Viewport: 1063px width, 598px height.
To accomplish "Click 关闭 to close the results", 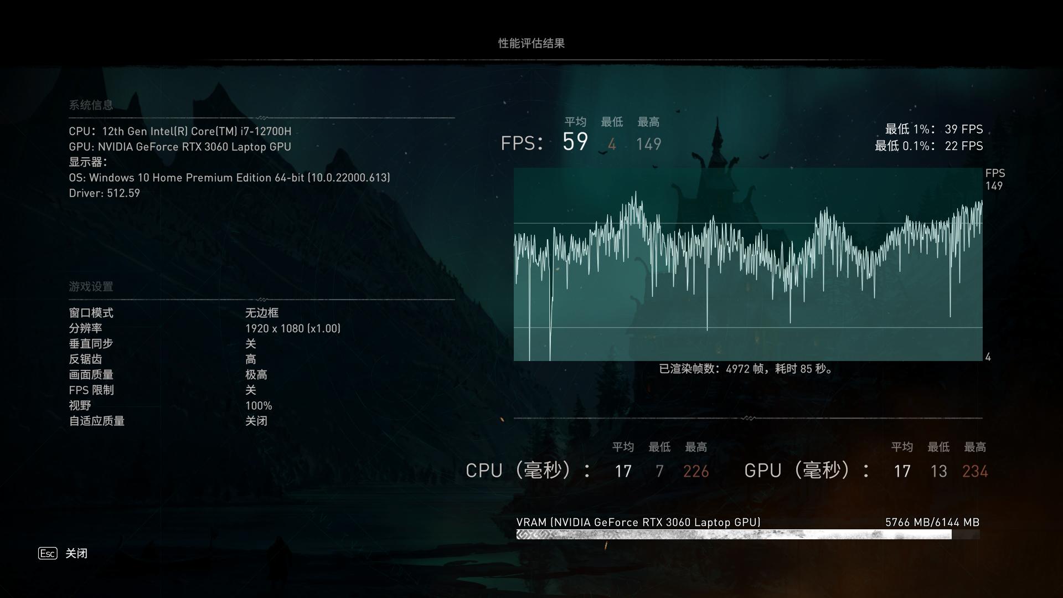I will tap(76, 553).
